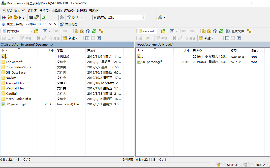Open the 会话(S) menu

pos(56,10)
